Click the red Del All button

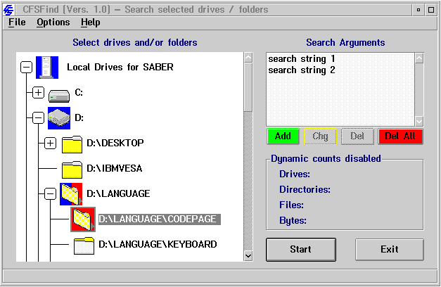(400, 136)
